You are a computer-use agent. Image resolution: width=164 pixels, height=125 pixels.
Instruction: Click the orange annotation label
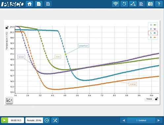(x=133, y=84)
